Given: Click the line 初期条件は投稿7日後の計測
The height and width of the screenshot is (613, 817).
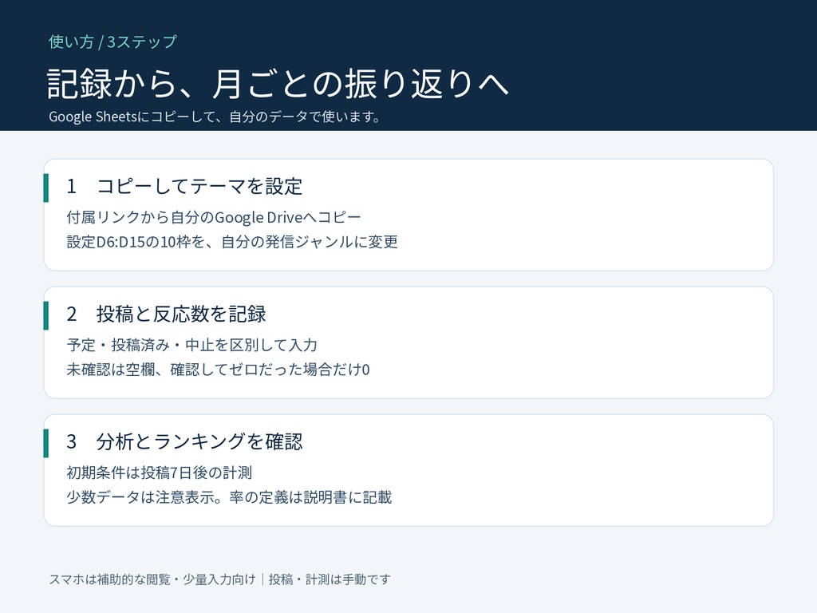Looking at the screenshot, I should click(160, 473).
